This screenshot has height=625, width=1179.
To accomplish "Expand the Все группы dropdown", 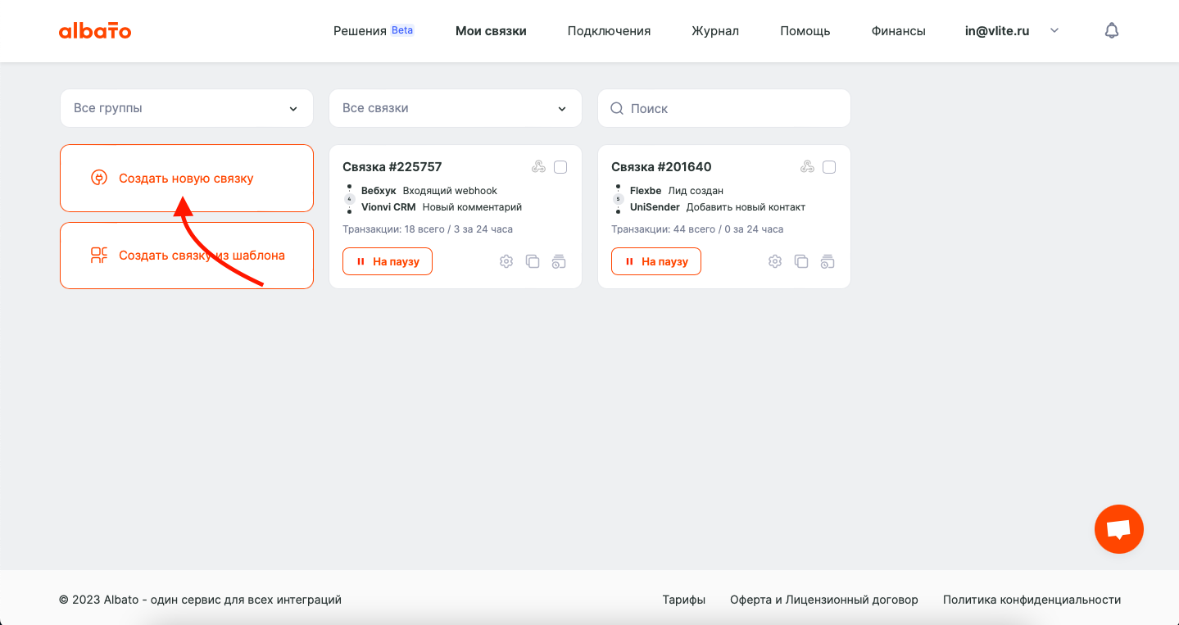I will (187, 108).
